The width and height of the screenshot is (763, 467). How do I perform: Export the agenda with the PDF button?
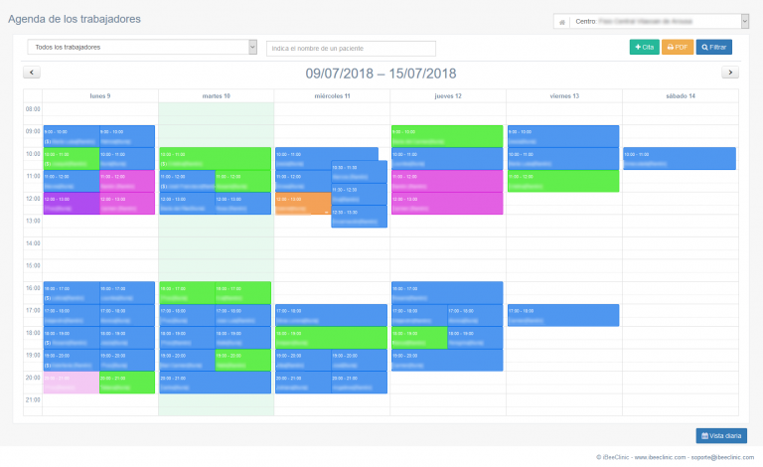(678, 47)
